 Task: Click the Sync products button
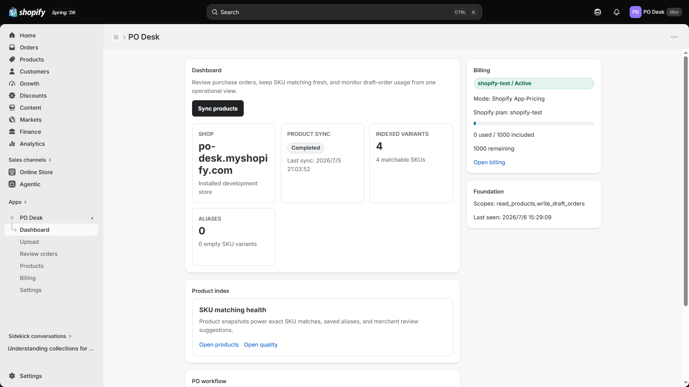tap(218, 108)
